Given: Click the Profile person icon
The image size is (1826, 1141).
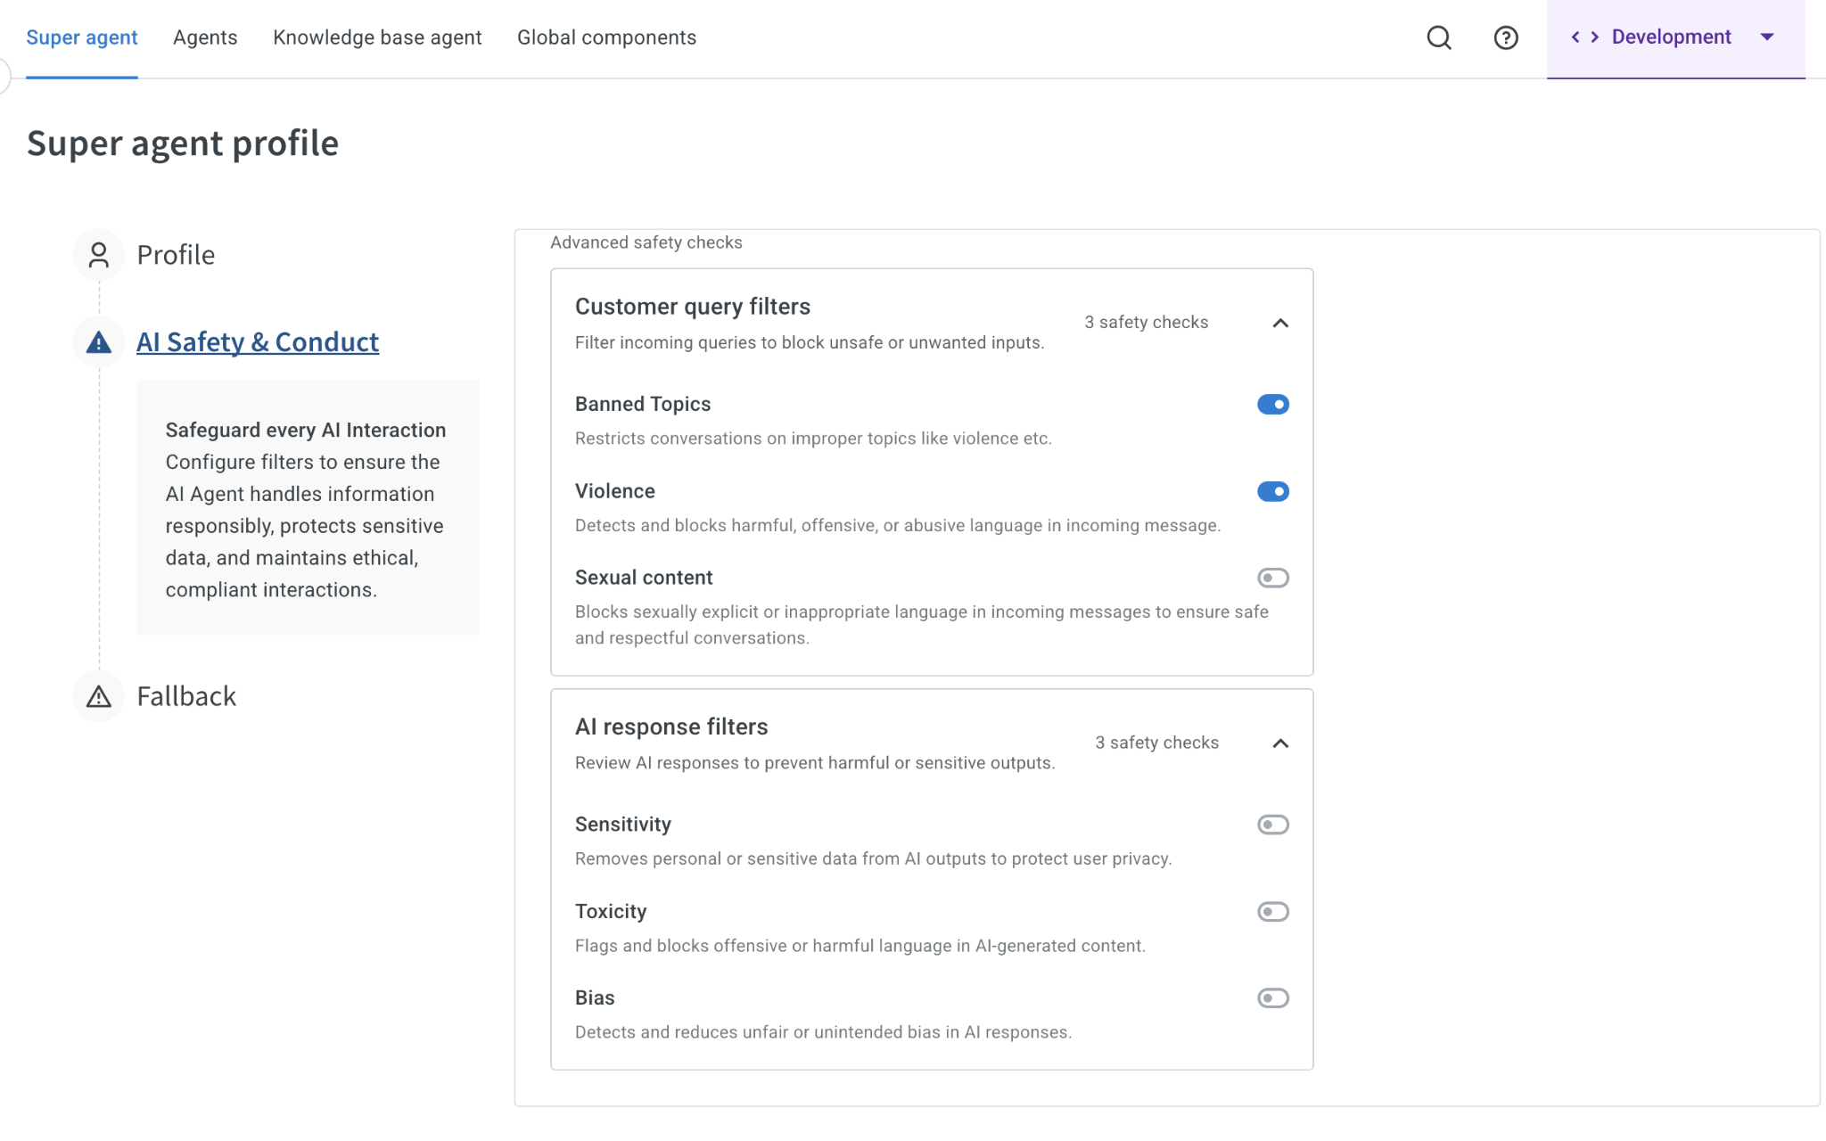Looking at the screenshot, I should 99,255.
